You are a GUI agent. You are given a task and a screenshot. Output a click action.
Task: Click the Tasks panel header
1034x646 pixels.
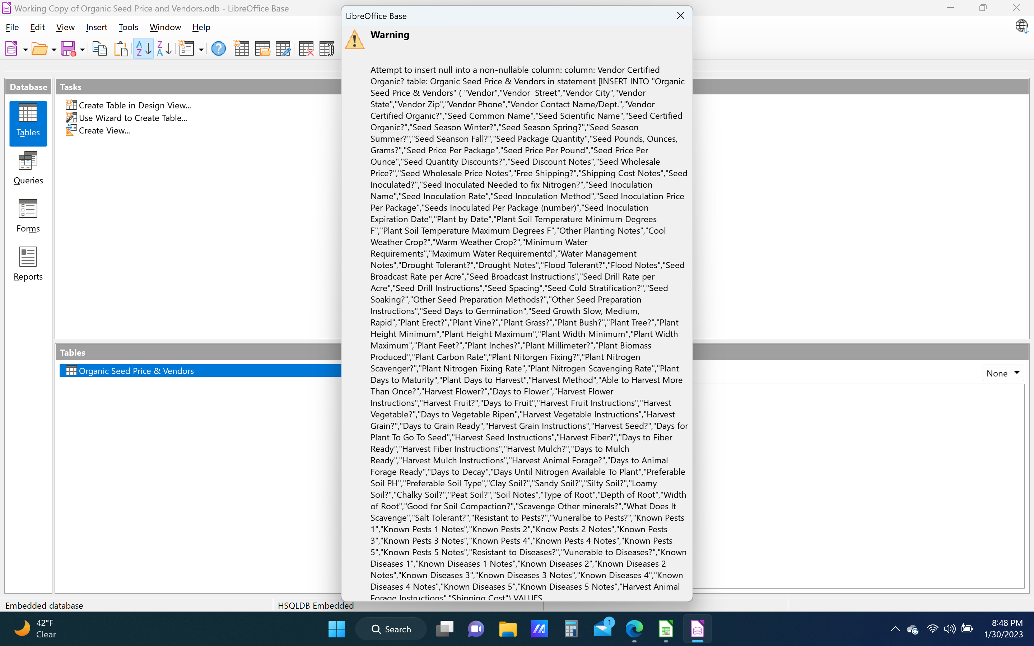point(198,87)
